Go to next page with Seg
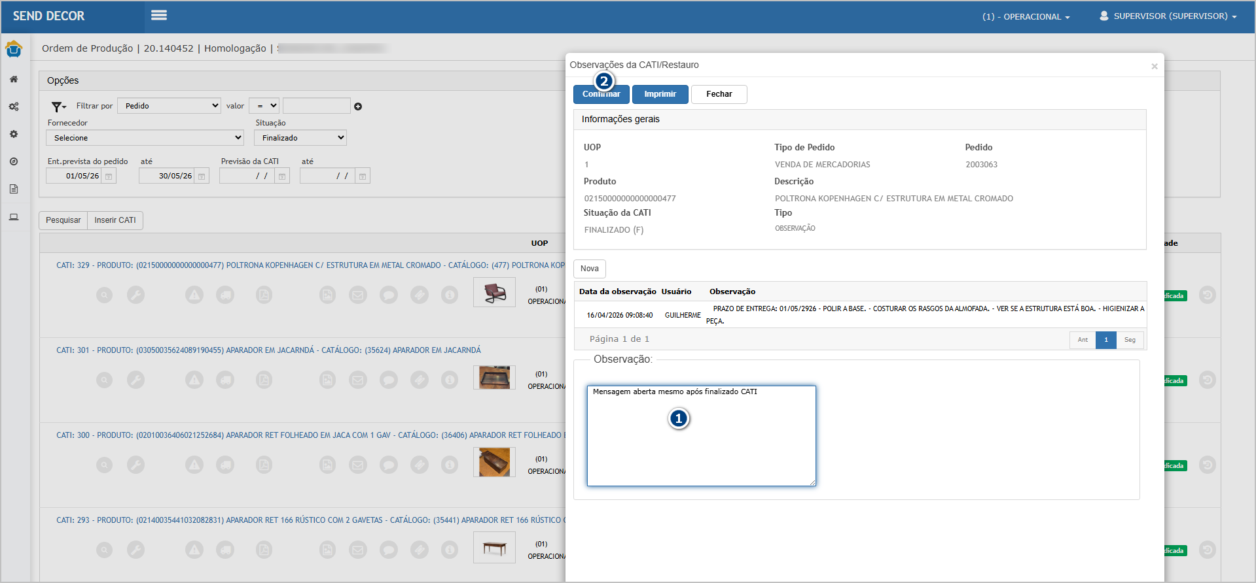This screenshot has width=1256, height=583. point(1130,340)
